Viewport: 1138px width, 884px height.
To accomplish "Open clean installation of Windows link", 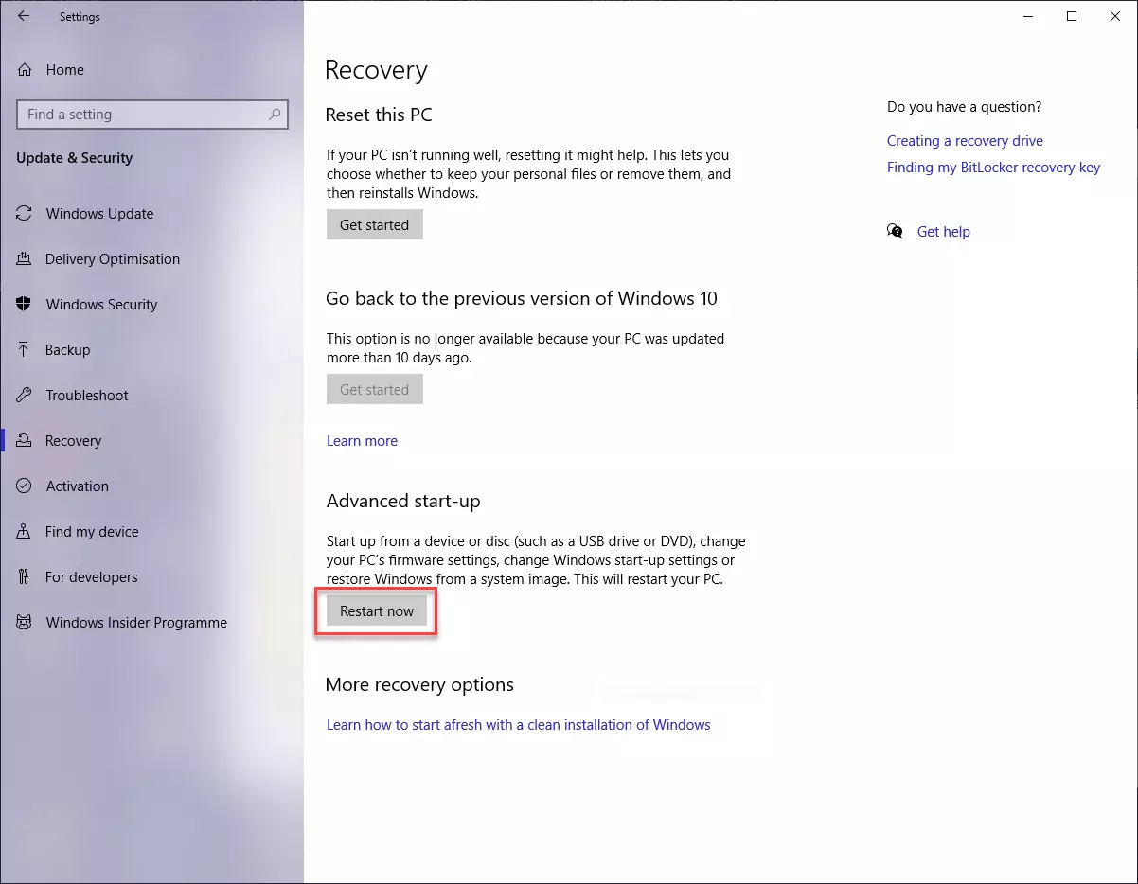I will coord(519,725).
